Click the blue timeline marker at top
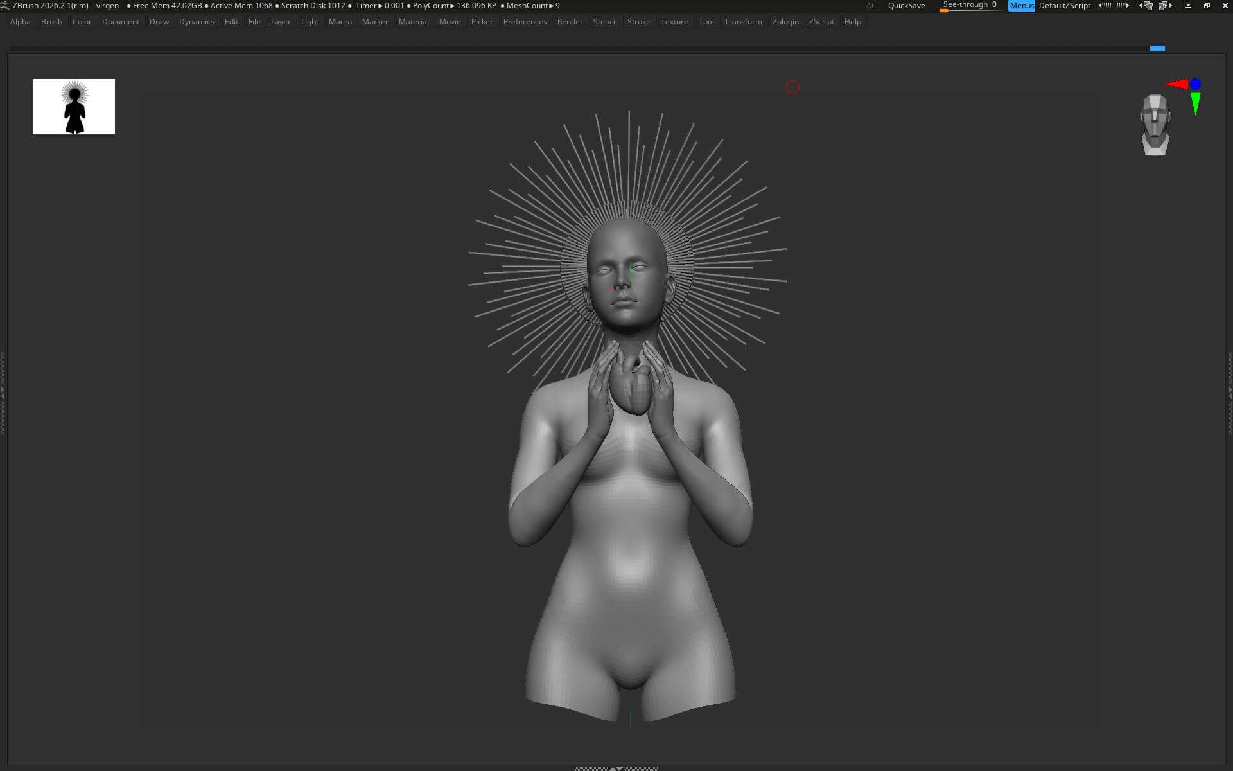 [x=1157, y=48]
